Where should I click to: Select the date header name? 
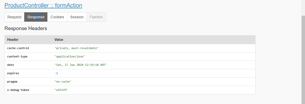[11, 65]
